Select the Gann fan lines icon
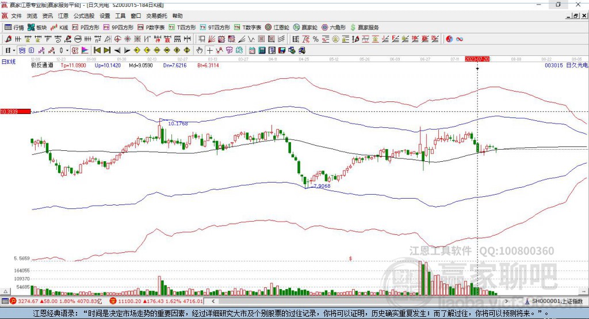 [212, 39]
